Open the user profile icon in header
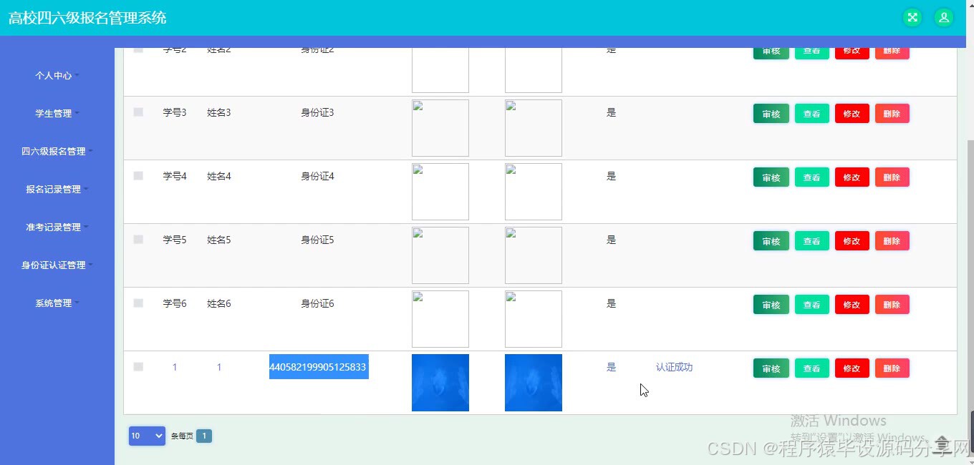 click(944, 18)
